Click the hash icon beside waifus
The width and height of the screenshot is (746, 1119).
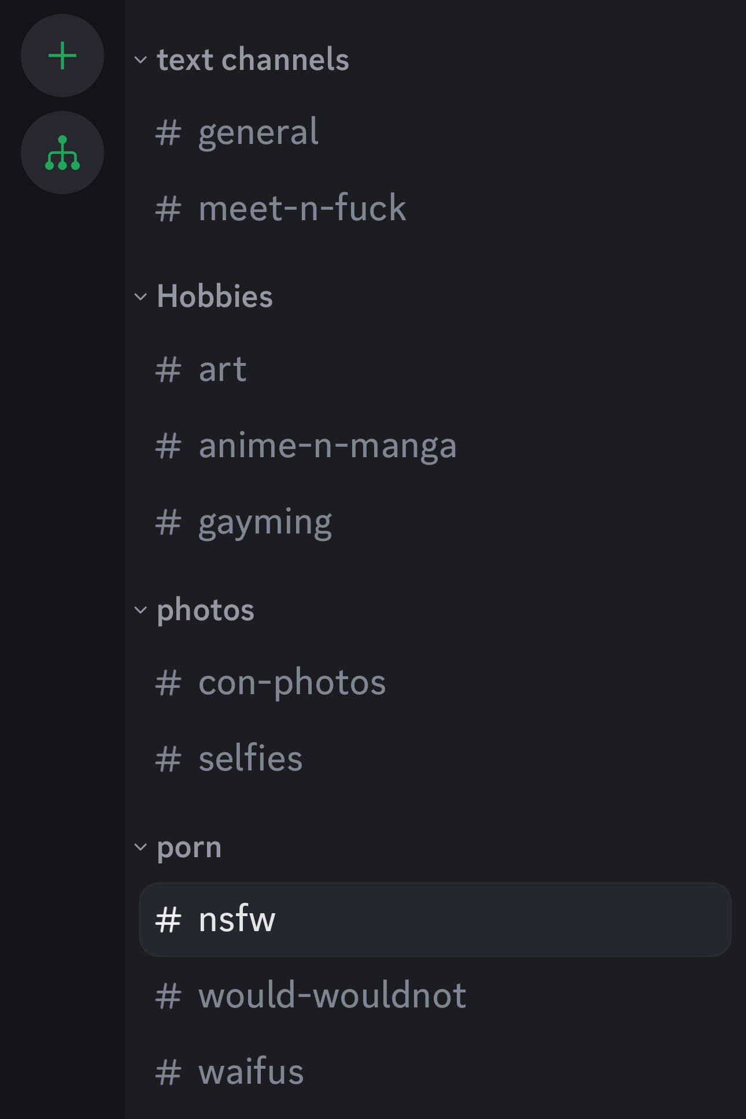168,1072
